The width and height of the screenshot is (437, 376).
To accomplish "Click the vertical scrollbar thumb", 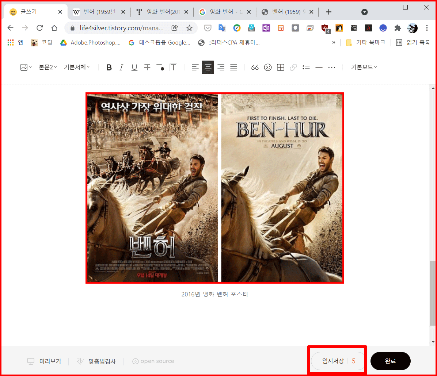I will [x=433, y=293].
